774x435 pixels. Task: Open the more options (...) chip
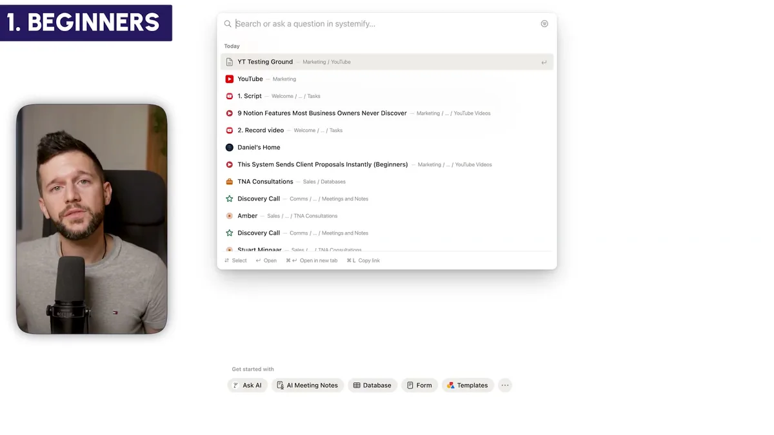[505, 385]
